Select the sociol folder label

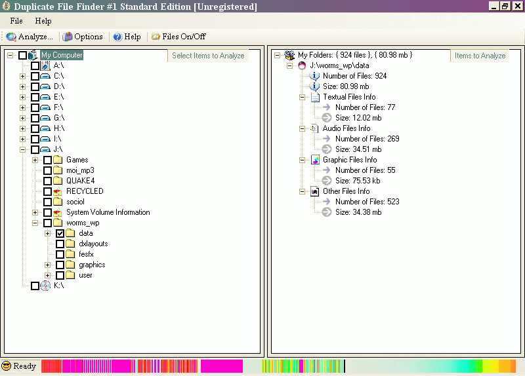tap(75, 202)
